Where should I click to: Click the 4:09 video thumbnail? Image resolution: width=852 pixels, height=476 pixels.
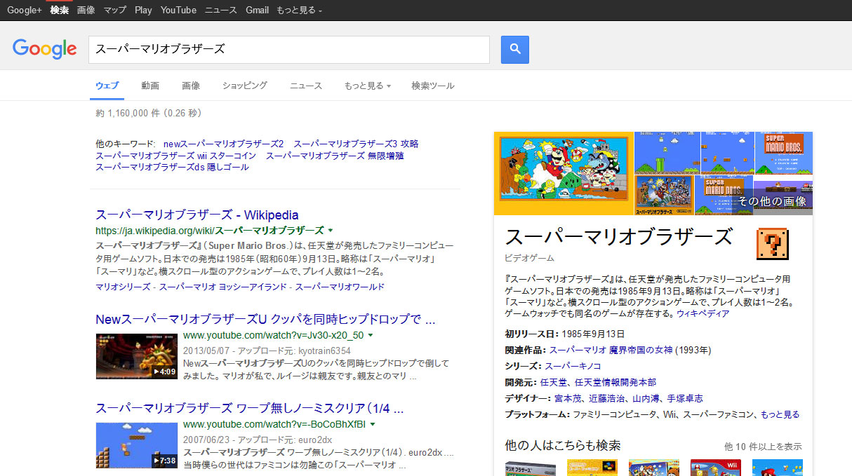[137, 356]
